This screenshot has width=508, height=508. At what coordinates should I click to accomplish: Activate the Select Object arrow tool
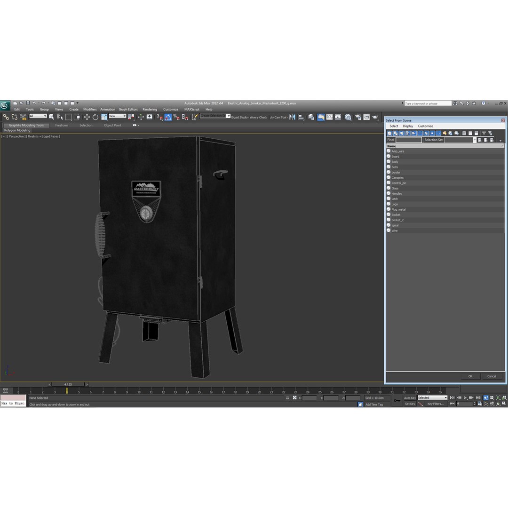click(51, 117)
